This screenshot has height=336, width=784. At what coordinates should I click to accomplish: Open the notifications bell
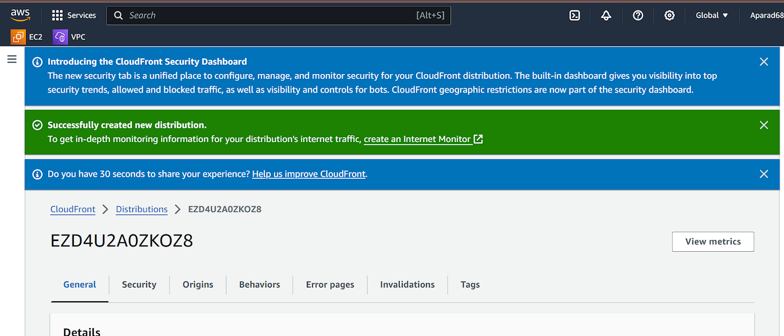(606, 15)
